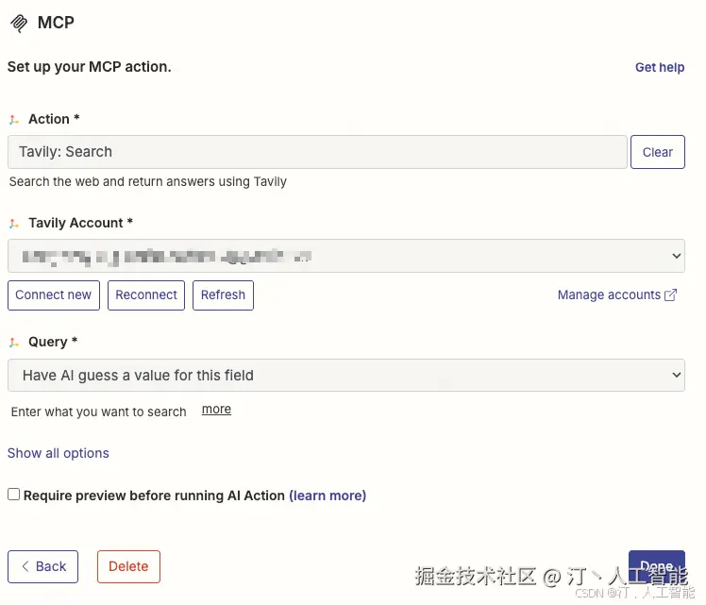Delete this MCP action
This screenshot has height=605, width=706.
128,566
